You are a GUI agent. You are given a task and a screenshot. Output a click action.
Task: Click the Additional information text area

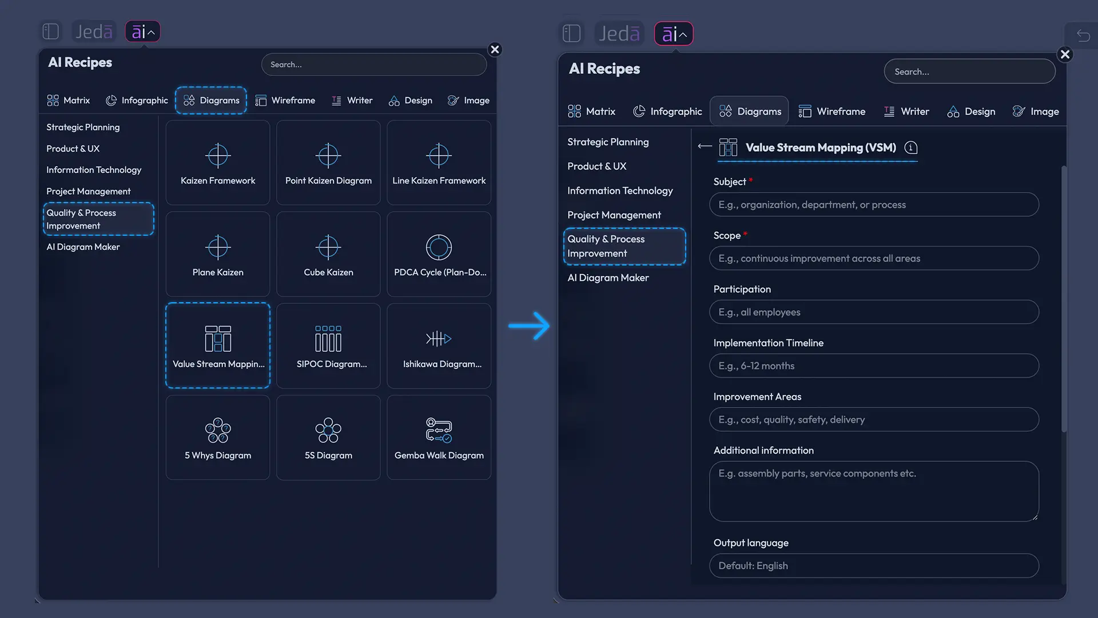pyautogui.click(x=874, y=492)
